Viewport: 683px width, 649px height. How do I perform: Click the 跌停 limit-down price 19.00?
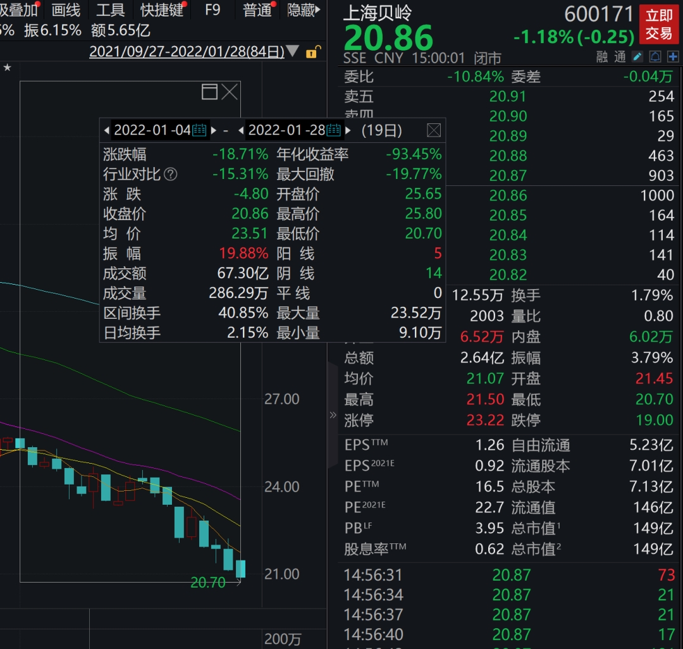pos(655,420)
